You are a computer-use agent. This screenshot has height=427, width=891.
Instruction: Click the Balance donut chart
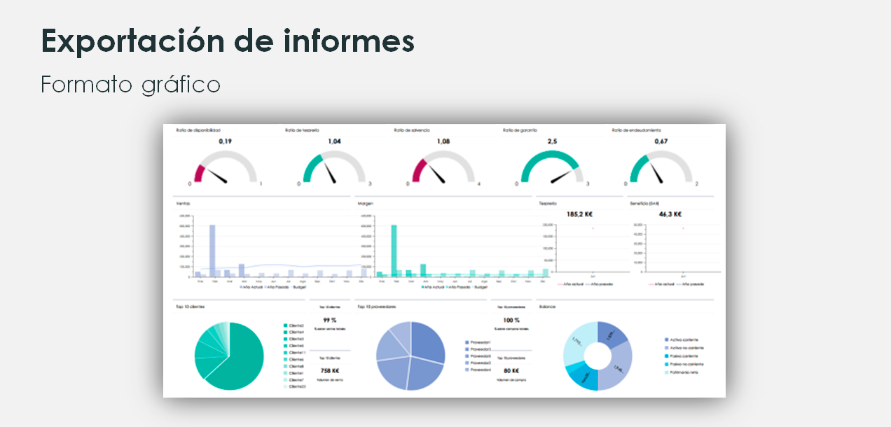598,356
